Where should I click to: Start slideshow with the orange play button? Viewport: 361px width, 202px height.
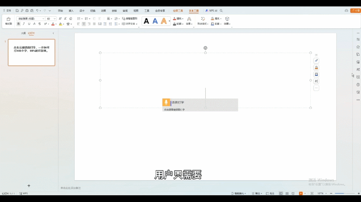point(301,194)
